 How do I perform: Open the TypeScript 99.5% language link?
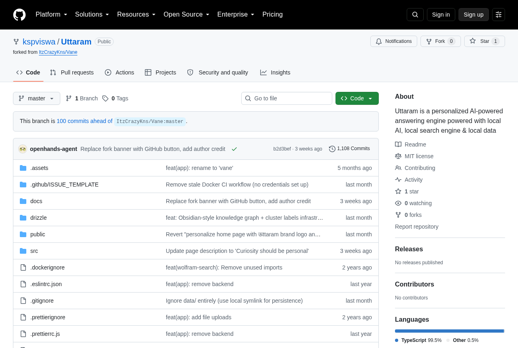click(418, 340)
